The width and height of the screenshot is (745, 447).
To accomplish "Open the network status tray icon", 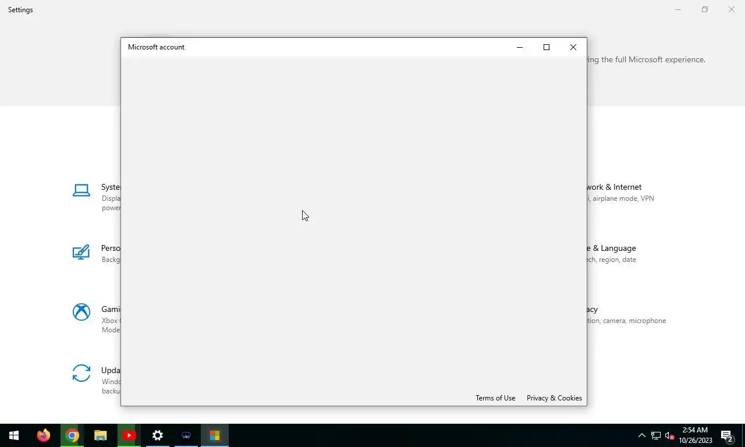I will coord(656,435).
